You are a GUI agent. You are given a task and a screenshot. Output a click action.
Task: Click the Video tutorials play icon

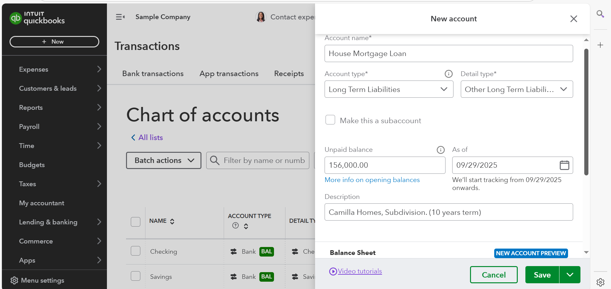coord(333,271)
